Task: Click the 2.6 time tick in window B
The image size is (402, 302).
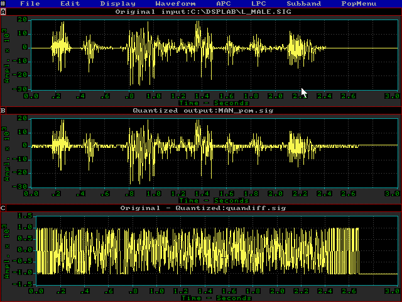Action: coord(349,193)
